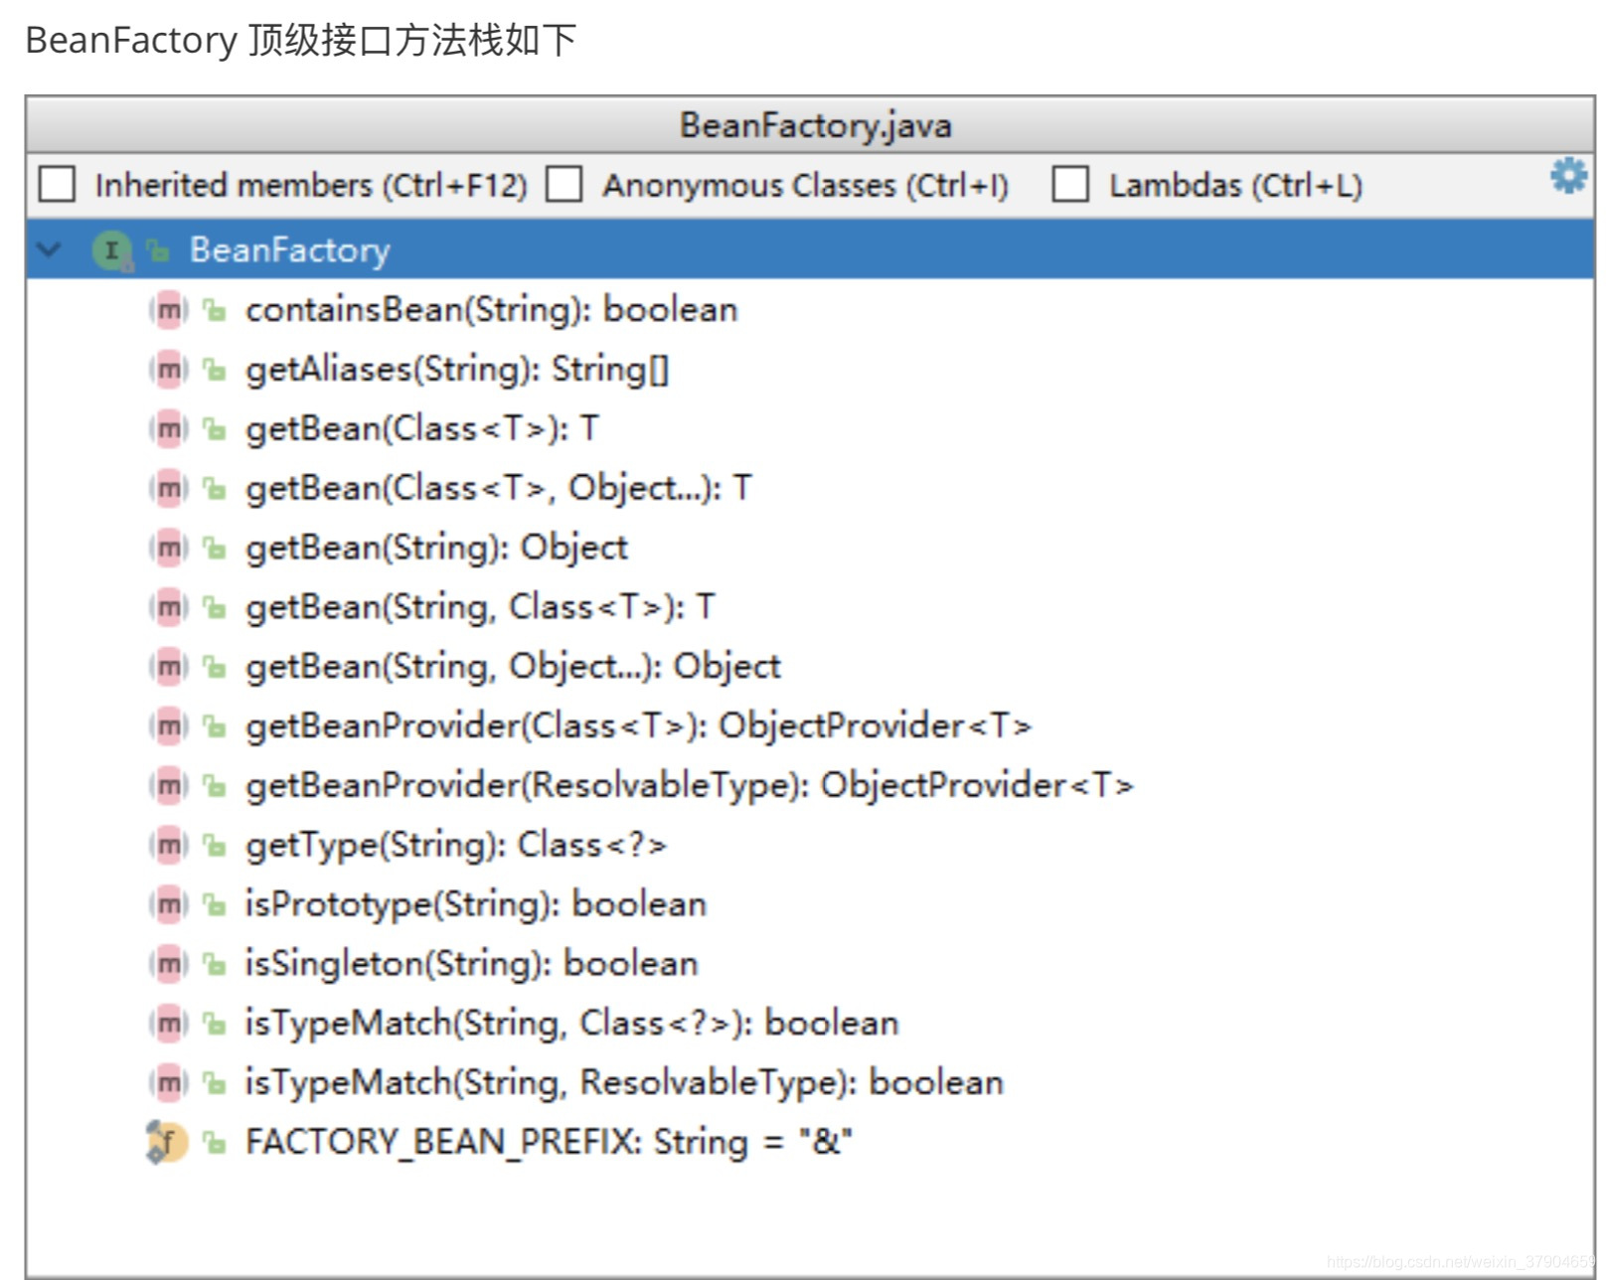Select getBean(Class<T>, Object...): T
The height and width of the screenshot is (1280, 1606).
[499, 488]
